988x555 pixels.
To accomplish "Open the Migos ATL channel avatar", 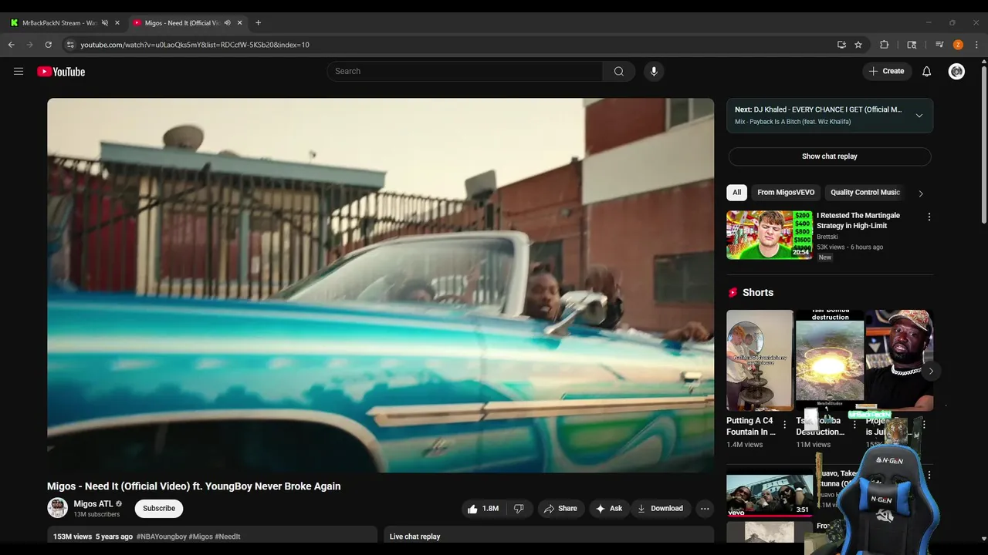I will [x=58, y=508].
